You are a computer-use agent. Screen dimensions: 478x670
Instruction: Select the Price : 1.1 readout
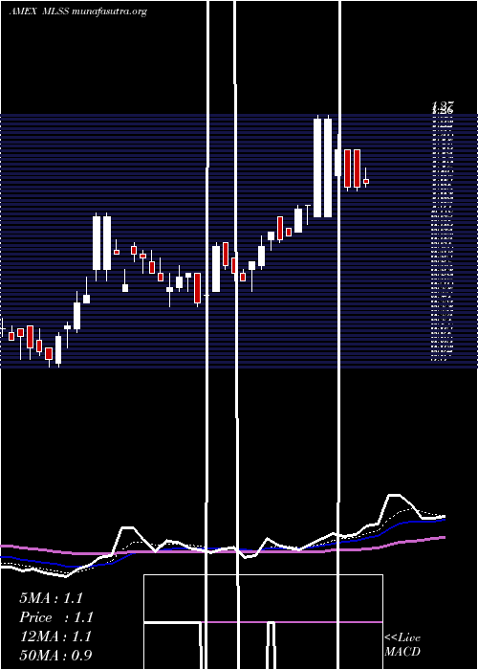pyautogui.click(x=56, y=617)
